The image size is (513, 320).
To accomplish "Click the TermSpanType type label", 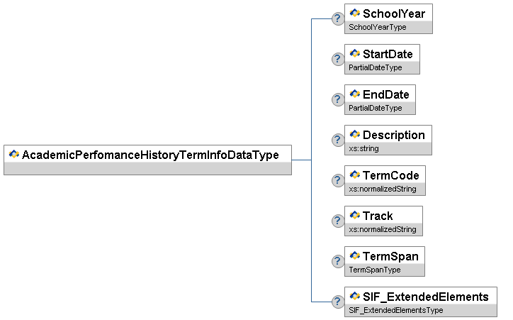I will (374, 270).
